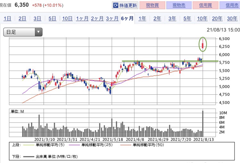Switch chart to 3日 period
Screen dimensions: 240x163
coord(37,19)
